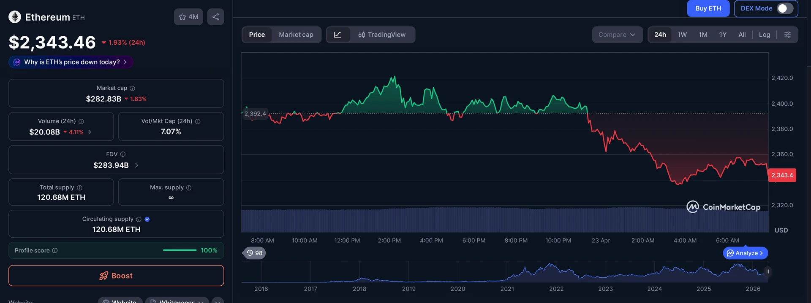811x303 pixels.
Task: Click the 2,392.4 opening price label
Action: (x=255, y=114)
